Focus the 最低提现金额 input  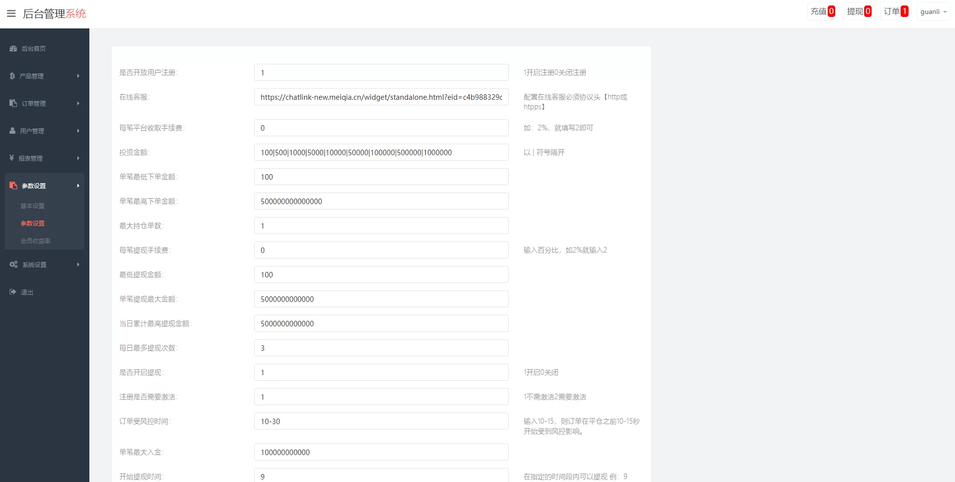381,274
